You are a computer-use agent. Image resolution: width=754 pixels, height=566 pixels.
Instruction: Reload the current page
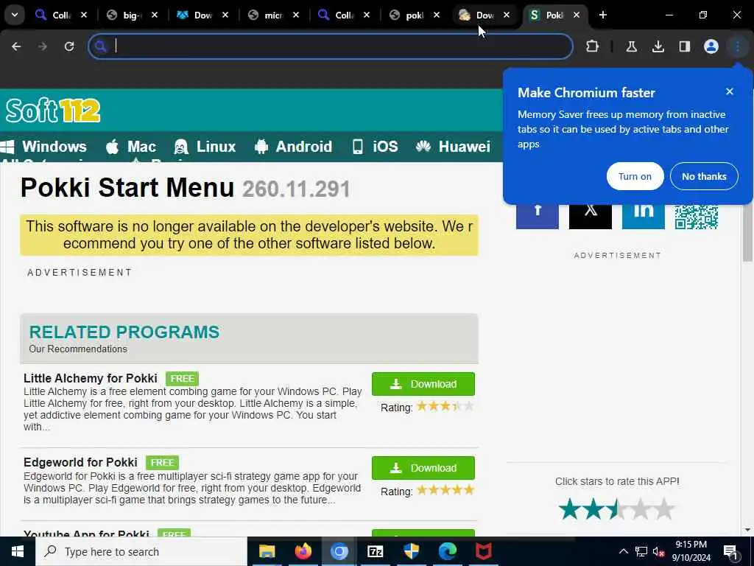pos(69,46)
